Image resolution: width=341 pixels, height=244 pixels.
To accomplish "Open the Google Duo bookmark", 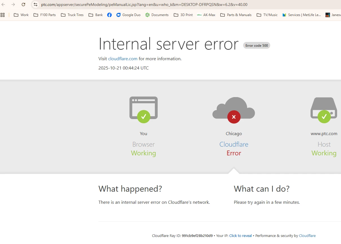I will [x=128, y=15].
